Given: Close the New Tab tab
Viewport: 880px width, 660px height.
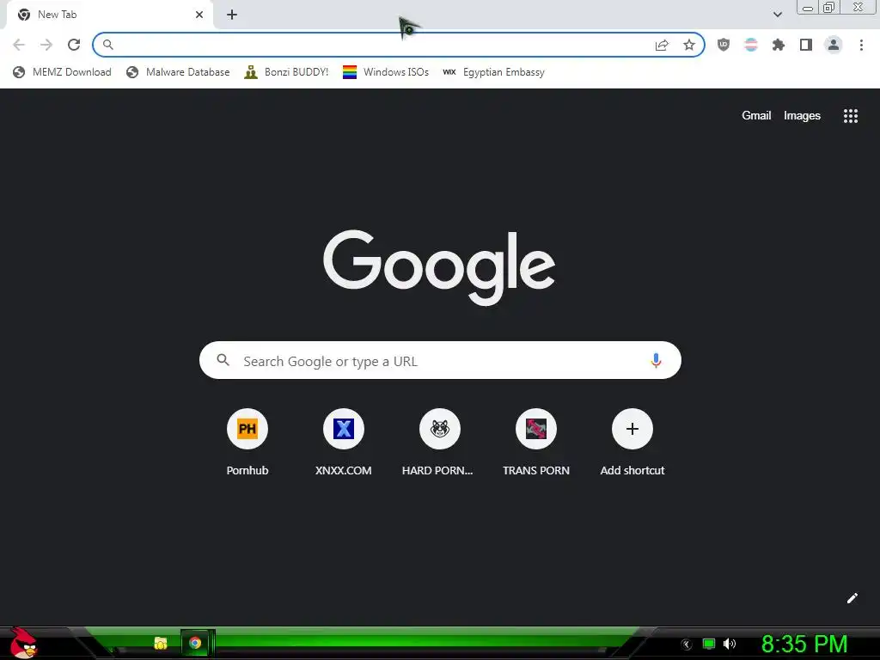Looking at the screenshot, I should point(199,15).
